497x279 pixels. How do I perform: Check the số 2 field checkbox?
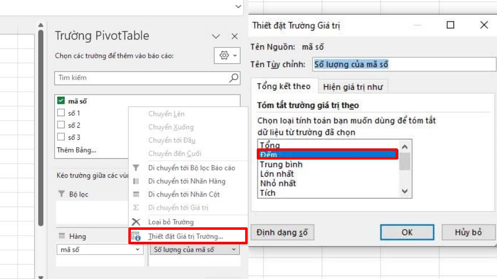[61, 125]
